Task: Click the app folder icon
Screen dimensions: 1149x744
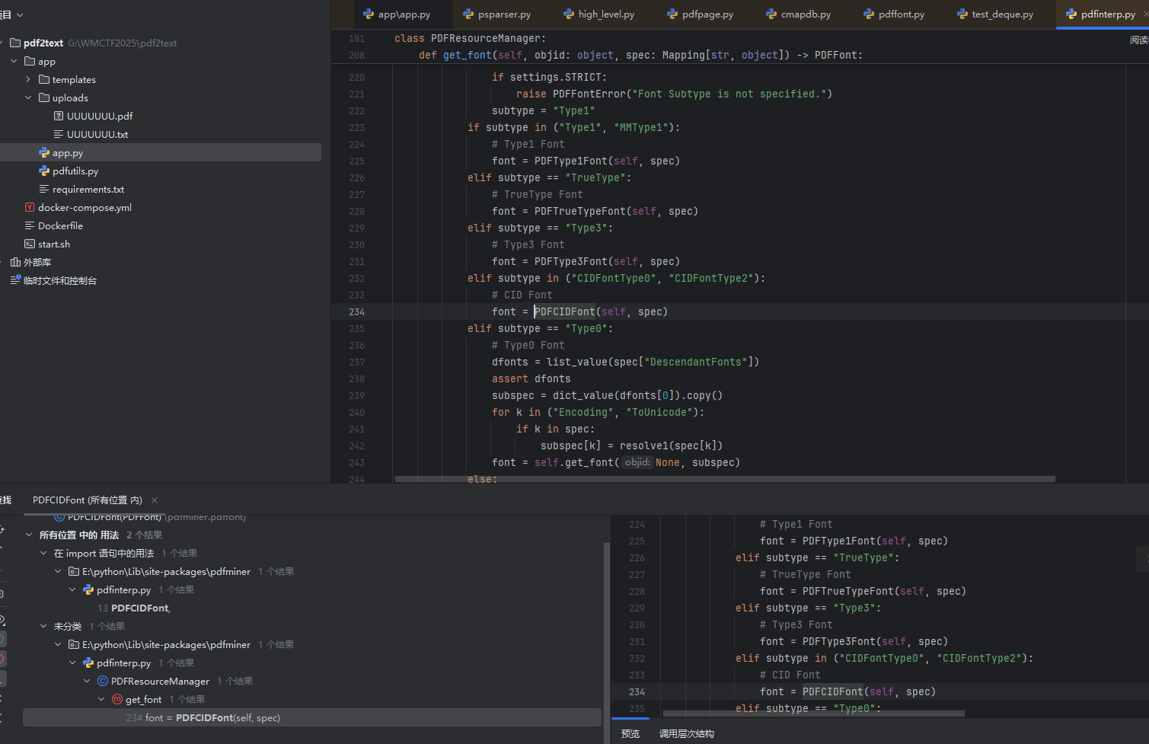Action: (x=30, y=61)
